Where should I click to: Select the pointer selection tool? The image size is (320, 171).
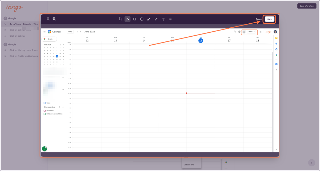coord(127,19)
